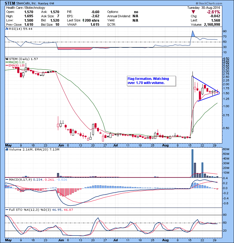This screenshot has height=243, width=234.
Task: Click the Annual Dividend N/A value
Action: [135, 16]
